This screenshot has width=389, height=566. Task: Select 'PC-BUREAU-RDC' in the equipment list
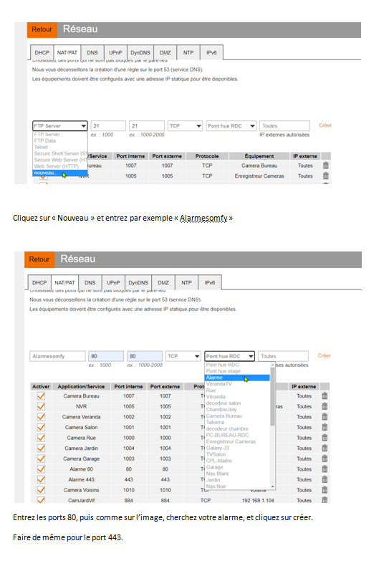point(227,436)
